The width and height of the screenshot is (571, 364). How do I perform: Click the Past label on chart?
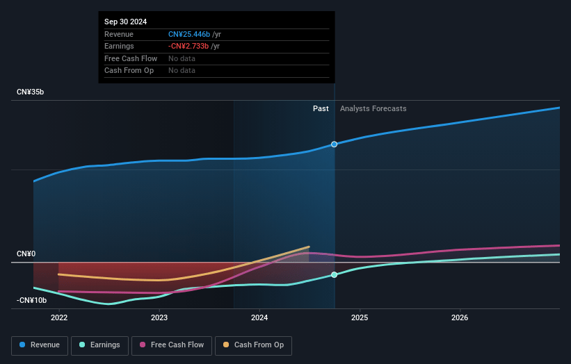coord(321,108)
